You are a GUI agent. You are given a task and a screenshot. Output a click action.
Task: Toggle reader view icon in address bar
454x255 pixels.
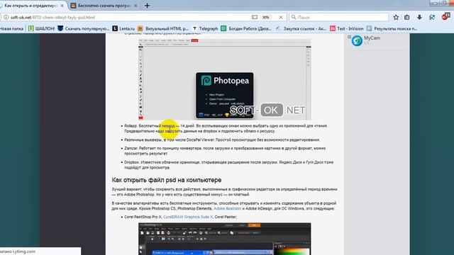[x=255, y=17]
